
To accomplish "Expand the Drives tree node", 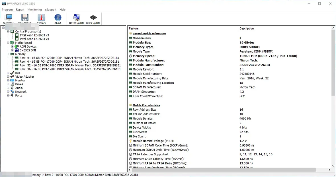I will 8,84.
